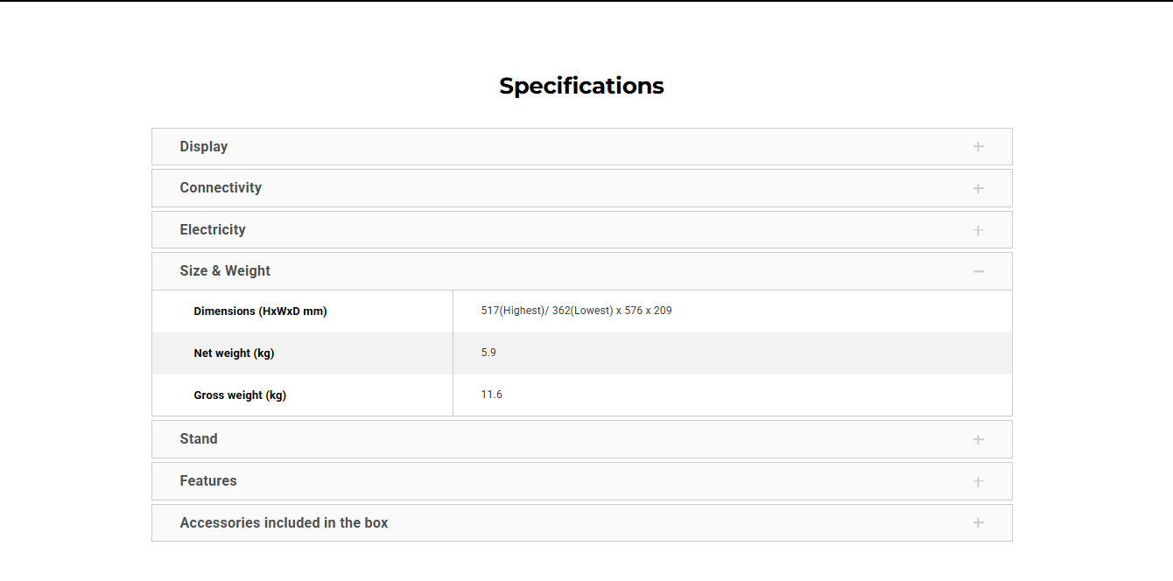Image resolution: width=1173 pixels, height=581 pixels.
Task: Click the plus icon beside Features
Action: tap(978, 481)
